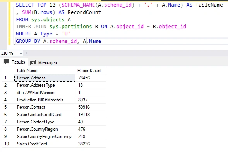The height and width of the screenshot is (152, 228).
Task: Select the Person.Address cell
Action: pos(45,78)
